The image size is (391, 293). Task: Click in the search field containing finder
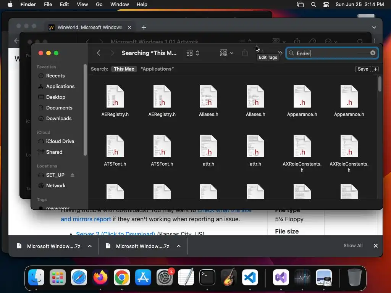pos(332,53)
